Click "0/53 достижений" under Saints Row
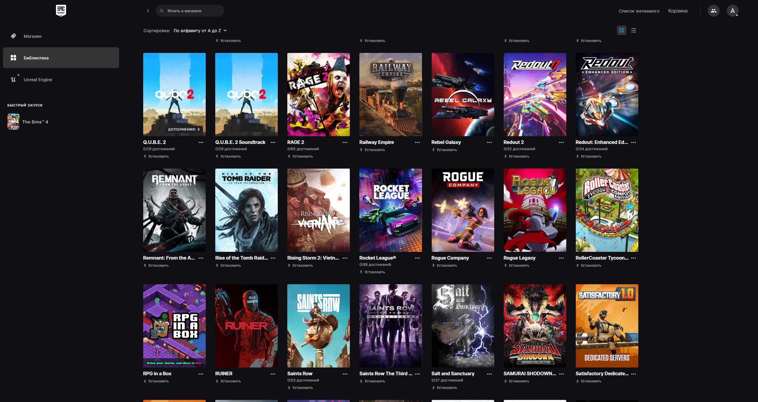This screenshot has height=402, width=758. [x=303, y=380]
